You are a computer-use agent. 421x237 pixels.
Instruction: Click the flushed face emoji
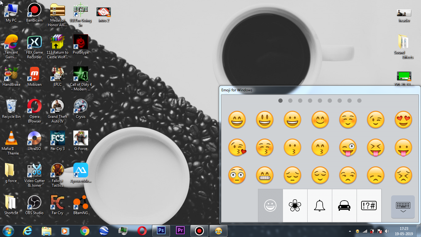coord(237,175)
